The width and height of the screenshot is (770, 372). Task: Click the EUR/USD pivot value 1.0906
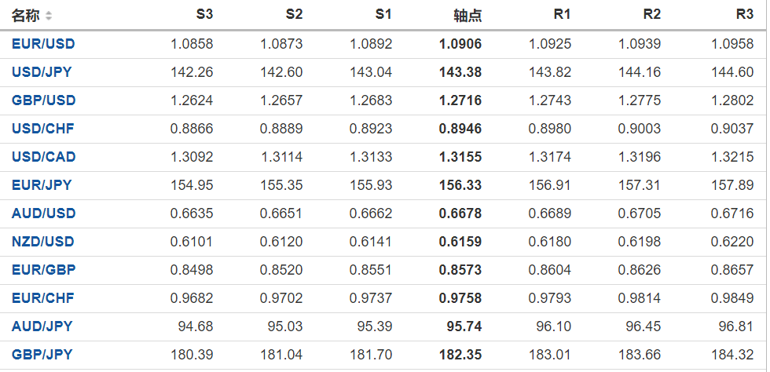(x=460, y=44)
